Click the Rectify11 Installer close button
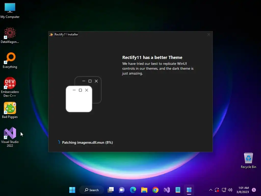This screenshot has height=196, width=261. [x=209, y=34]
